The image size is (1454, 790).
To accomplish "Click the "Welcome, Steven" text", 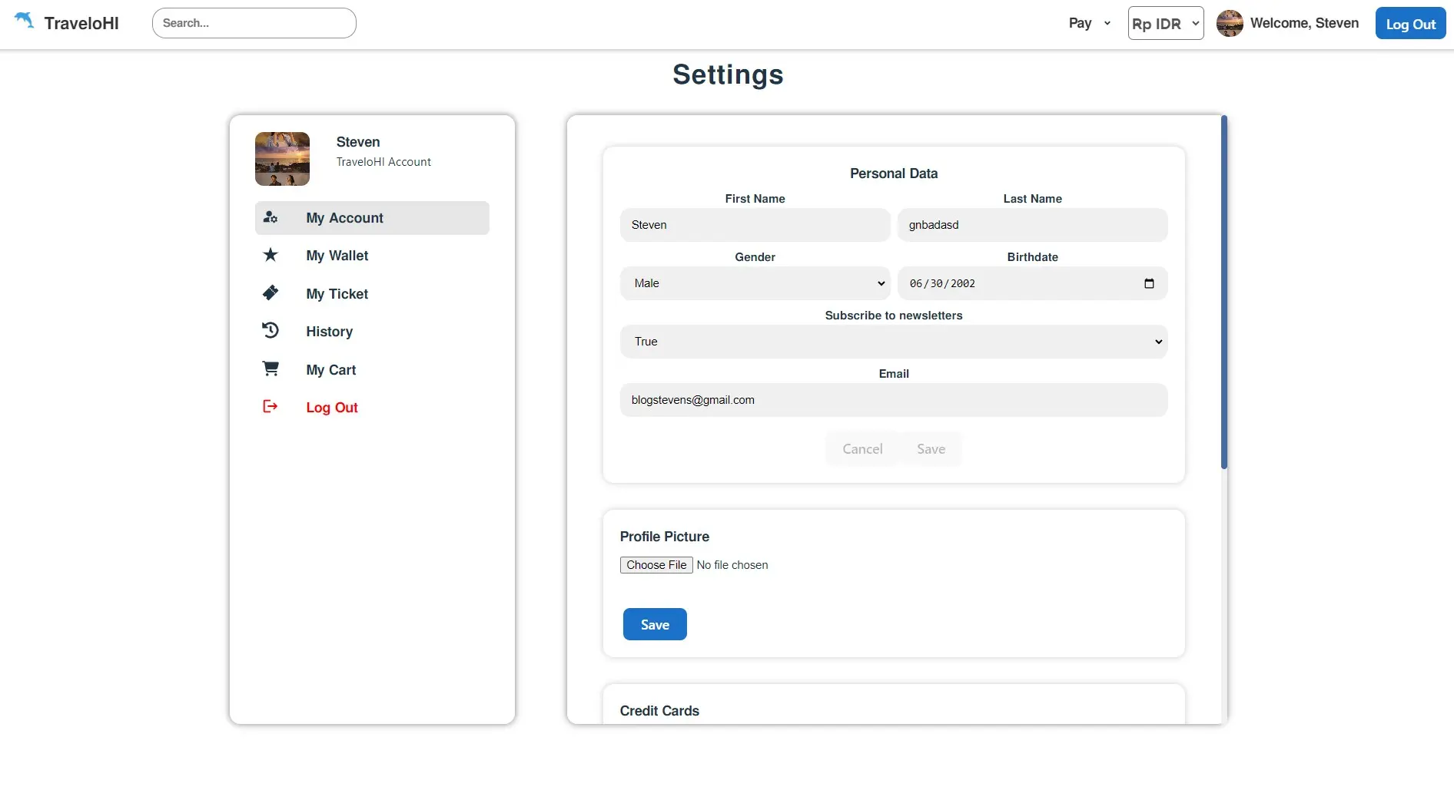I will [1304, 23].
